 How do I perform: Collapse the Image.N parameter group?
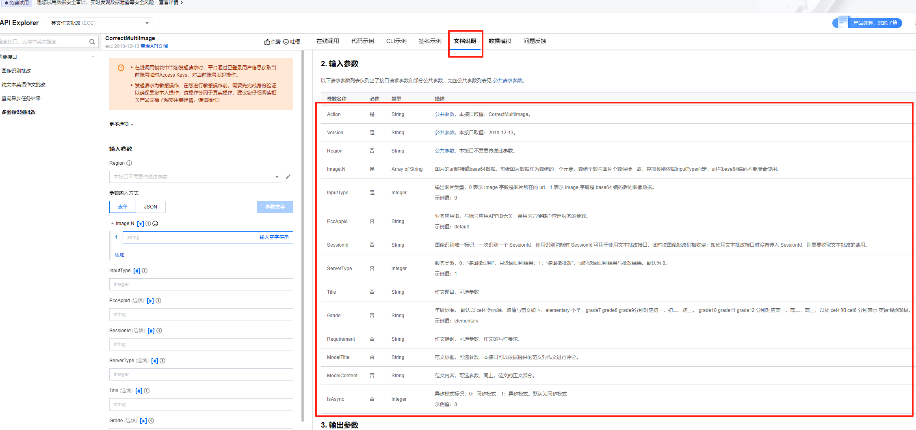coord(113,224)
